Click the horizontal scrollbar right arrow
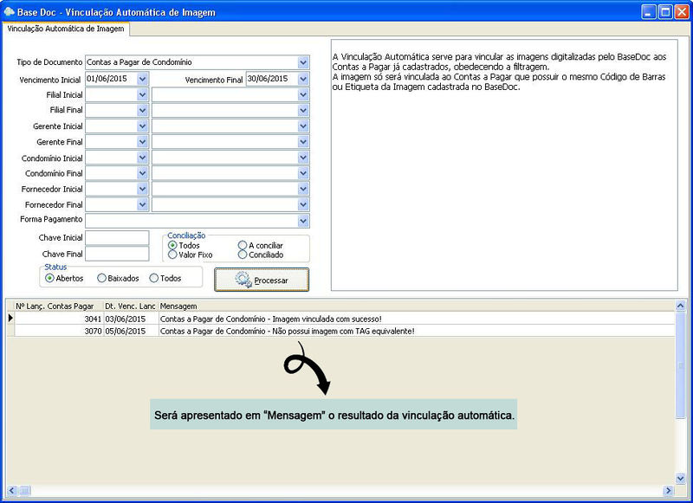The width and height of the screenshot is (693, 503). pyautogui.click(x=668, y=490)
